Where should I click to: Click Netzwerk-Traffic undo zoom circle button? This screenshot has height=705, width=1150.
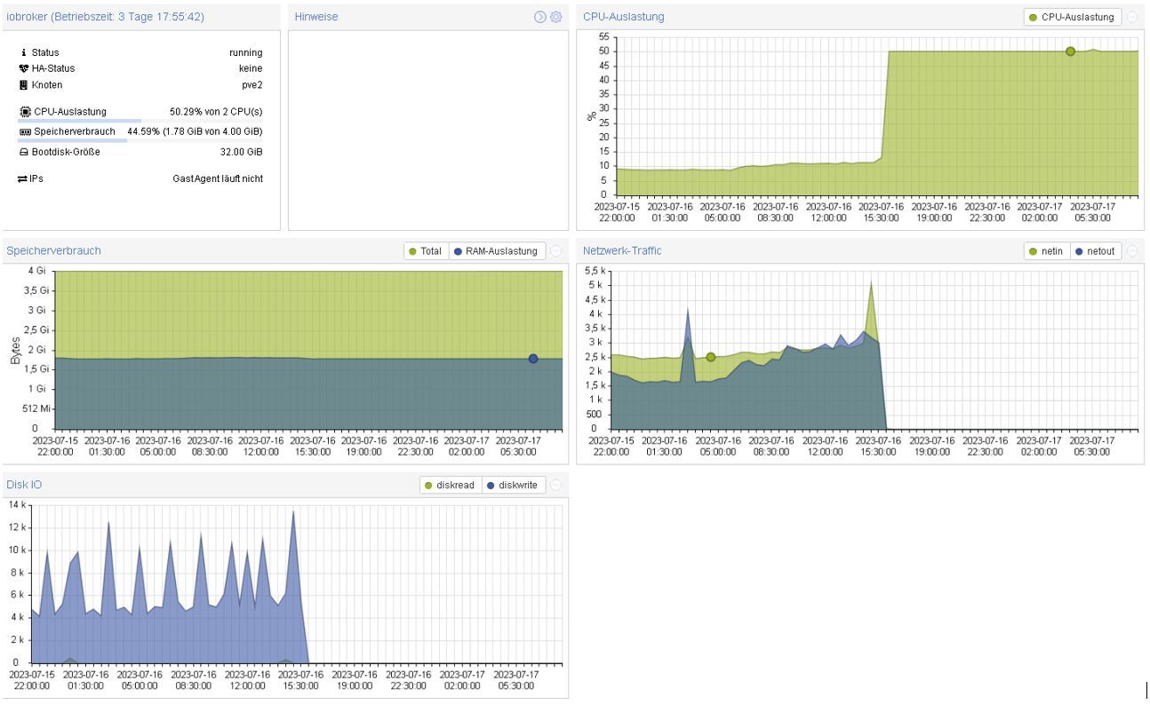(1132, 251)
